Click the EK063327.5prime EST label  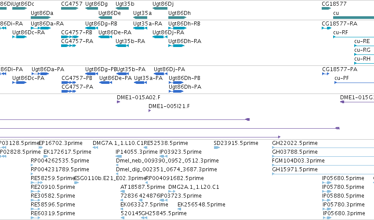tap(144, 205)
